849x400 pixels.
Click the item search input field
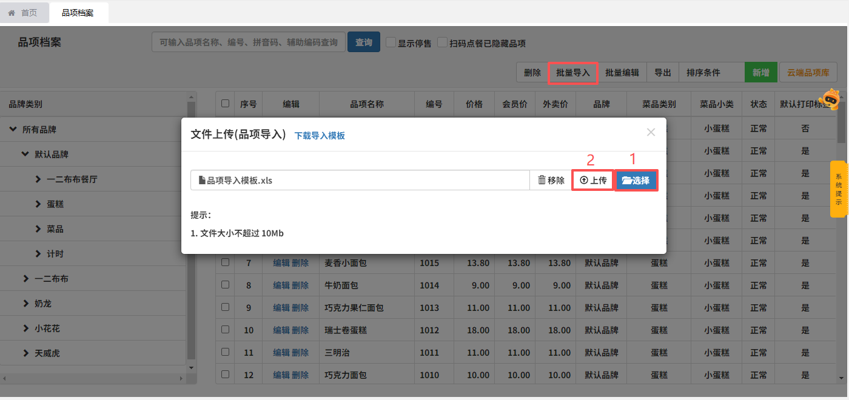tap(249, 42)
